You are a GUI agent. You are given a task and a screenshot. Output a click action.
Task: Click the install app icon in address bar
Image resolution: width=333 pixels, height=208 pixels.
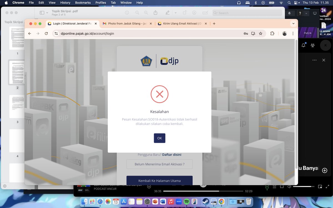(253, 34)
